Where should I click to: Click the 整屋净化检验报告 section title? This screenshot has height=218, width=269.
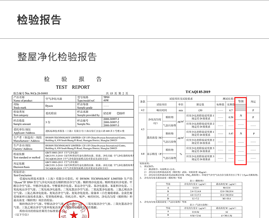[x=57, y=57]
